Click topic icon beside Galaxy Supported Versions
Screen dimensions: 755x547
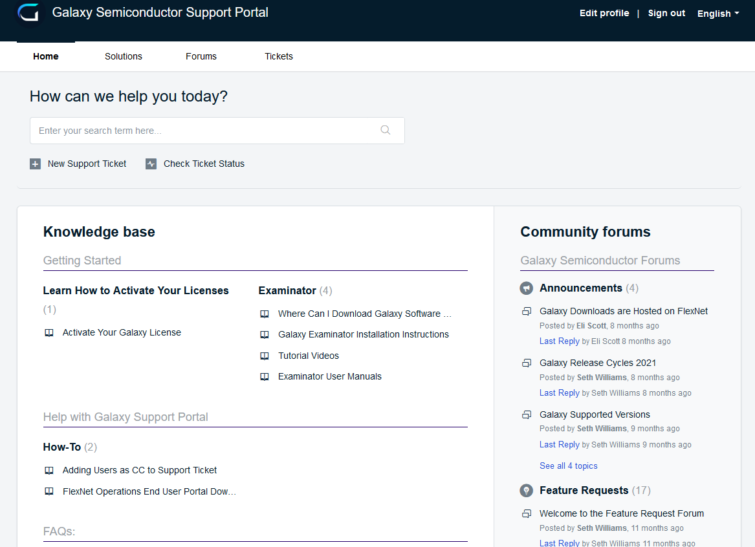click(x=527, y=414)
